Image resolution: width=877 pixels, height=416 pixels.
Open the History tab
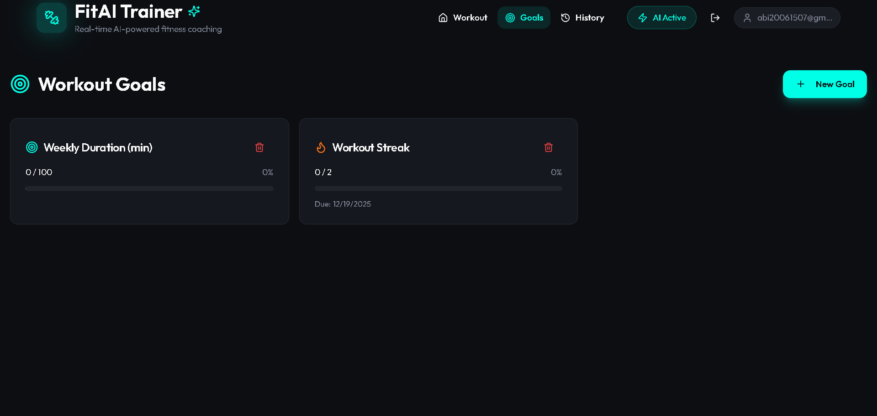(582, 18)
